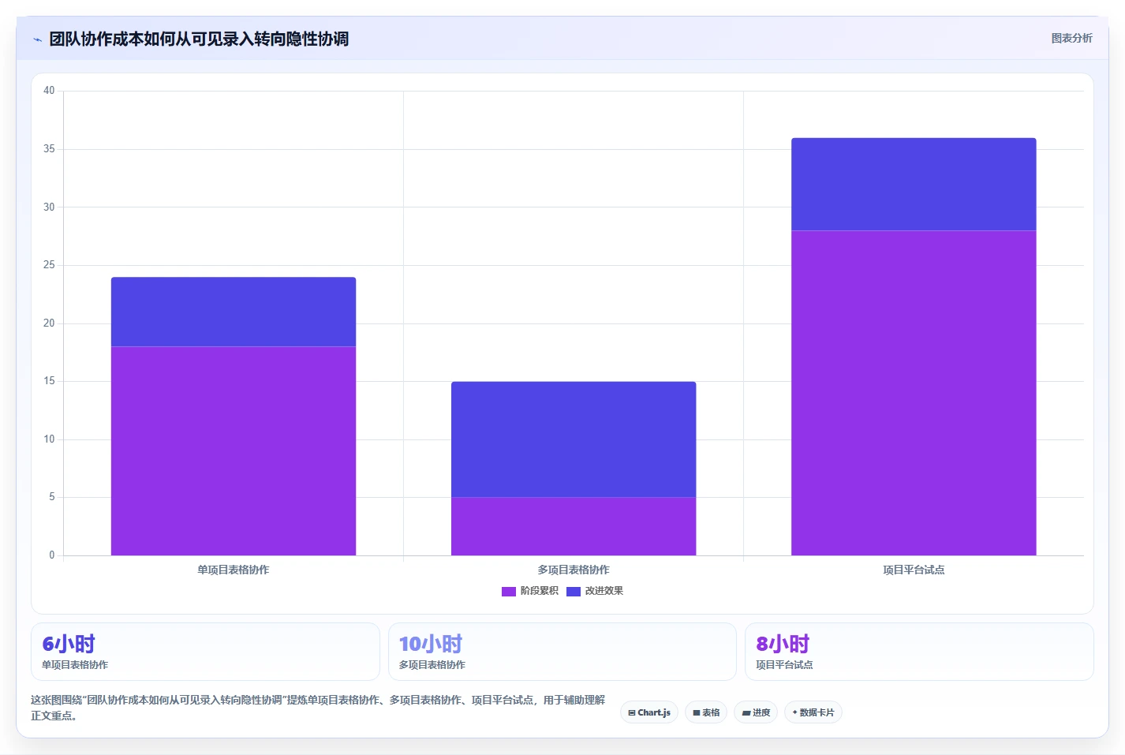1125x755 pixels.
Task: Click the 表格 tag
Action: coord(706,712)
